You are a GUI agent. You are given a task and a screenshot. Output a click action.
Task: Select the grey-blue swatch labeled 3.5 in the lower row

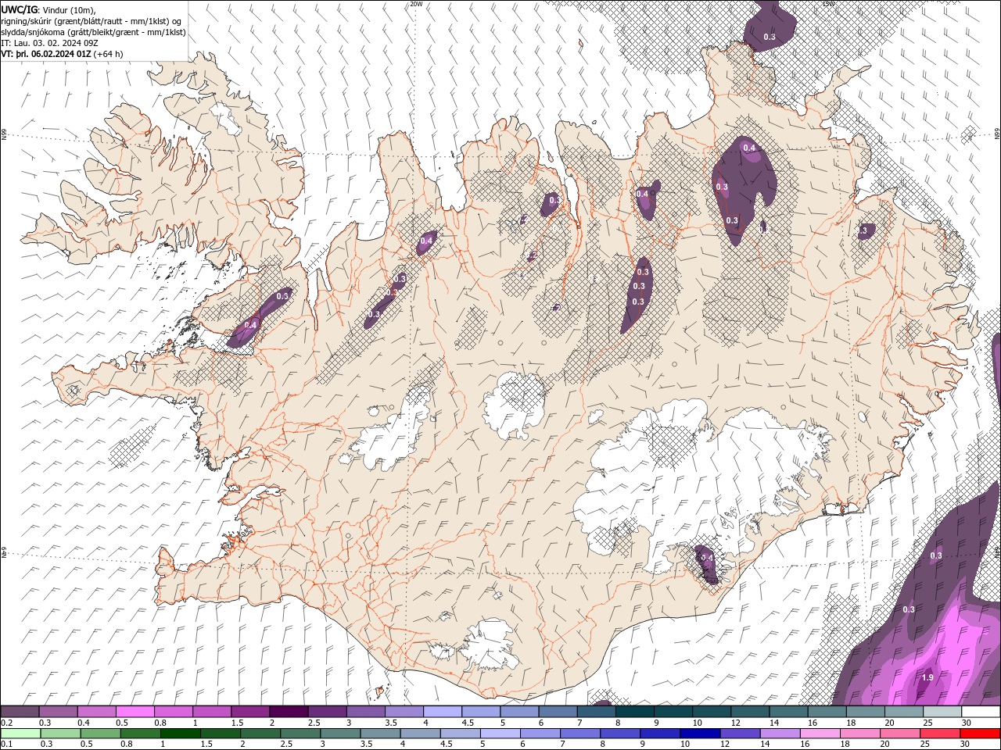point(380,734)
